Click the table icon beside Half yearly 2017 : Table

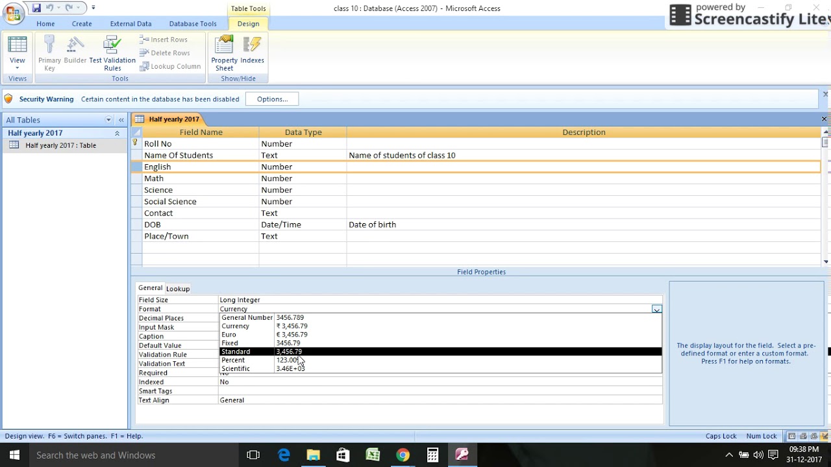pyautogui.click(x=14, y=145)
